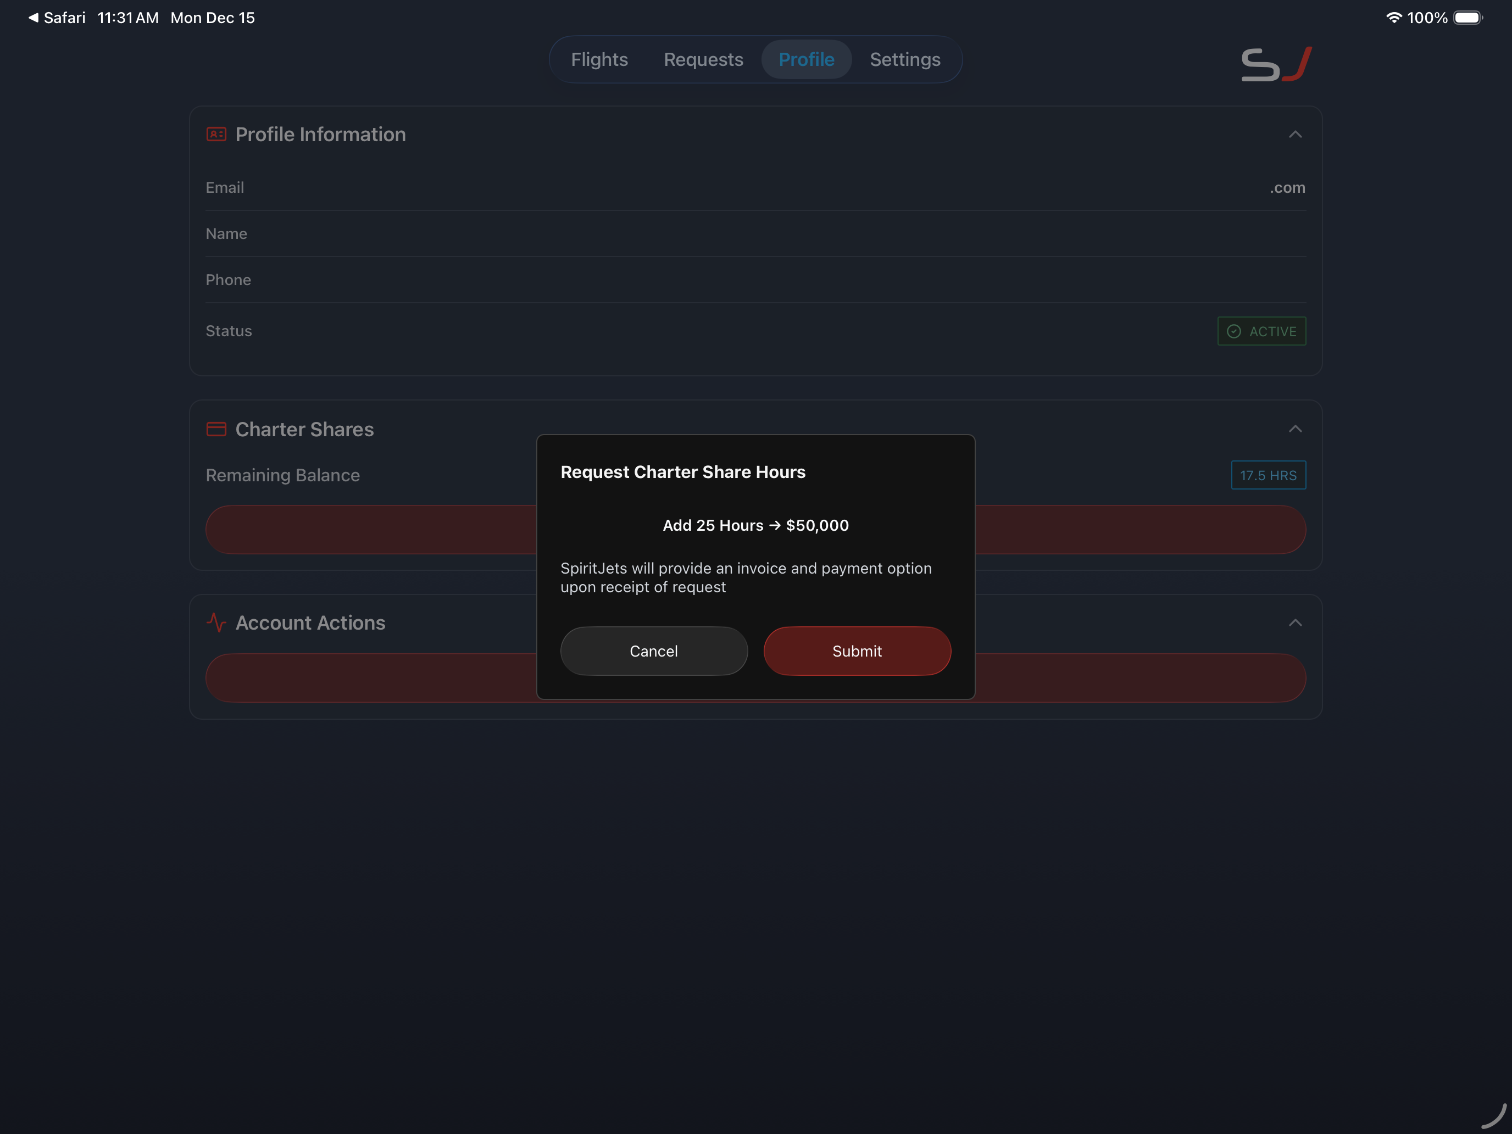1512x1134 pixels.
Task: Tap the Safari back arrow in status bar
Action: (34, 18)
